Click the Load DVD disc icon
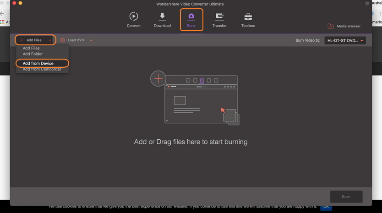Screen dimensions: 382x213 63,40
